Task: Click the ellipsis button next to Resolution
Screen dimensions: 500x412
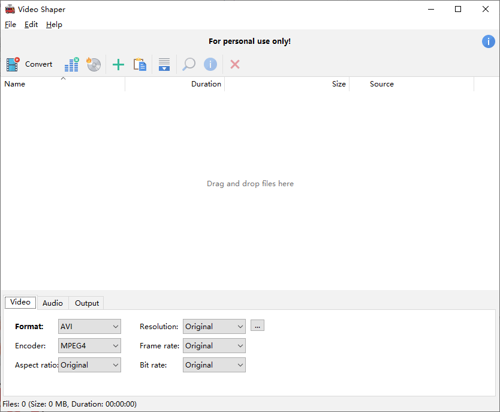Action: tap(257, 326)
